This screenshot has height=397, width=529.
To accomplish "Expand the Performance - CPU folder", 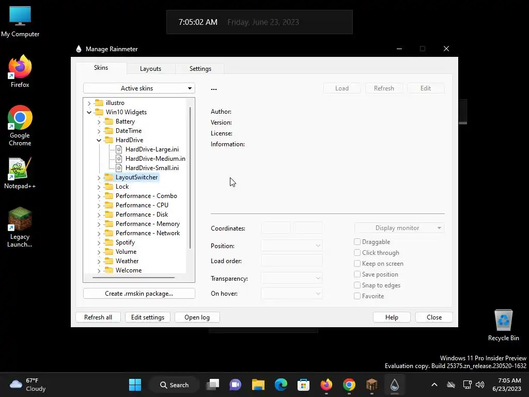I will point(99,205).
